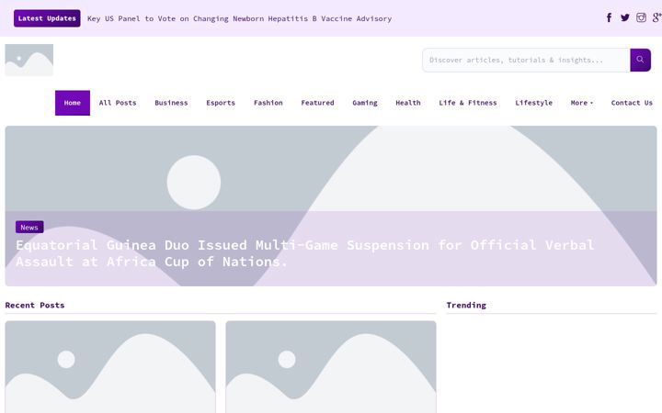
Task: Go to the Esports category
Action: coord(221,103)
